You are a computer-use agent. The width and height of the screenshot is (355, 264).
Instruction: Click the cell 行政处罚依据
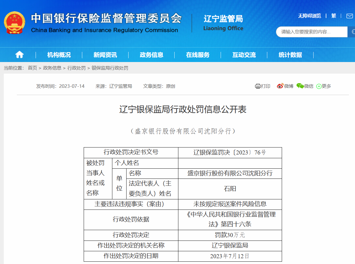click(131, 220)
